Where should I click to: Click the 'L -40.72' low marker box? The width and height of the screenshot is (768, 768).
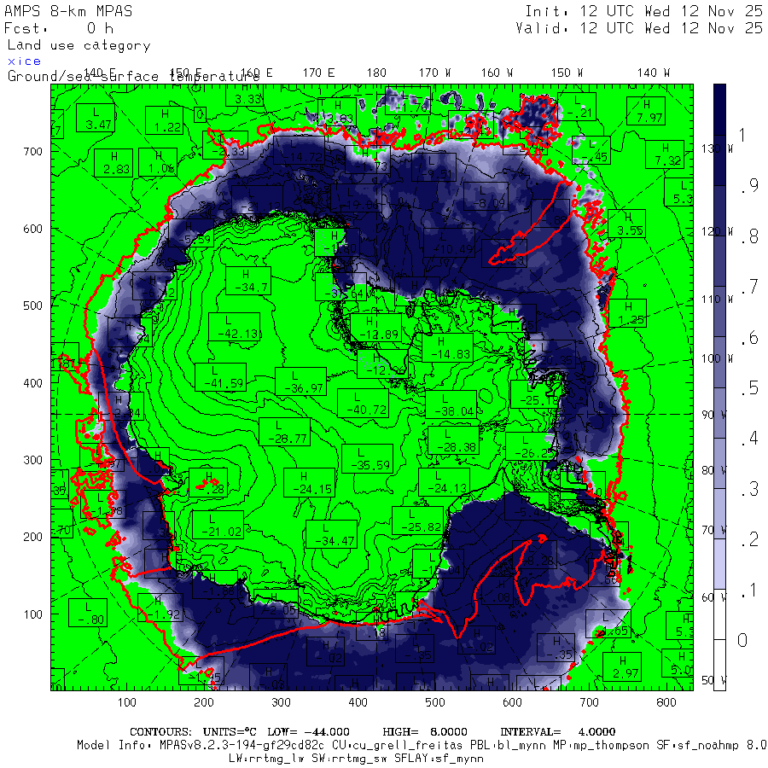[363, 403]
